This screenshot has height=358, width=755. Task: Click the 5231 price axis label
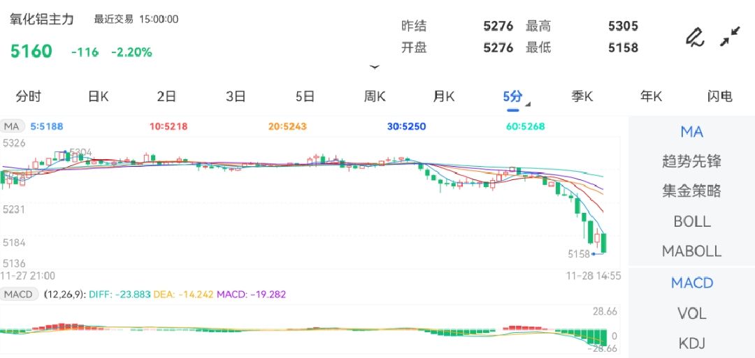point(14,209)
